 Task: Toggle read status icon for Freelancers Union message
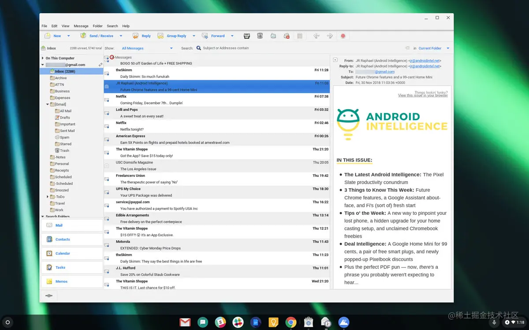click(x=107, y=179)
